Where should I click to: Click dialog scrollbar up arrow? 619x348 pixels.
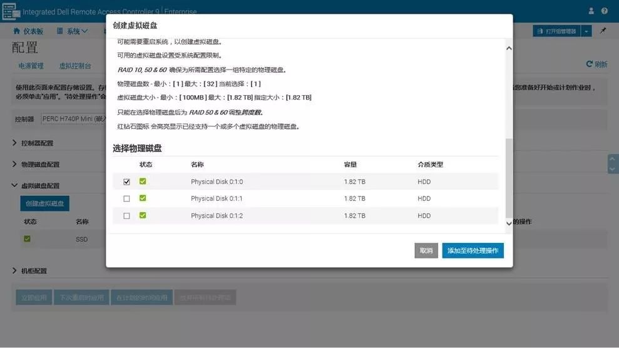click(x=509, y=48)
